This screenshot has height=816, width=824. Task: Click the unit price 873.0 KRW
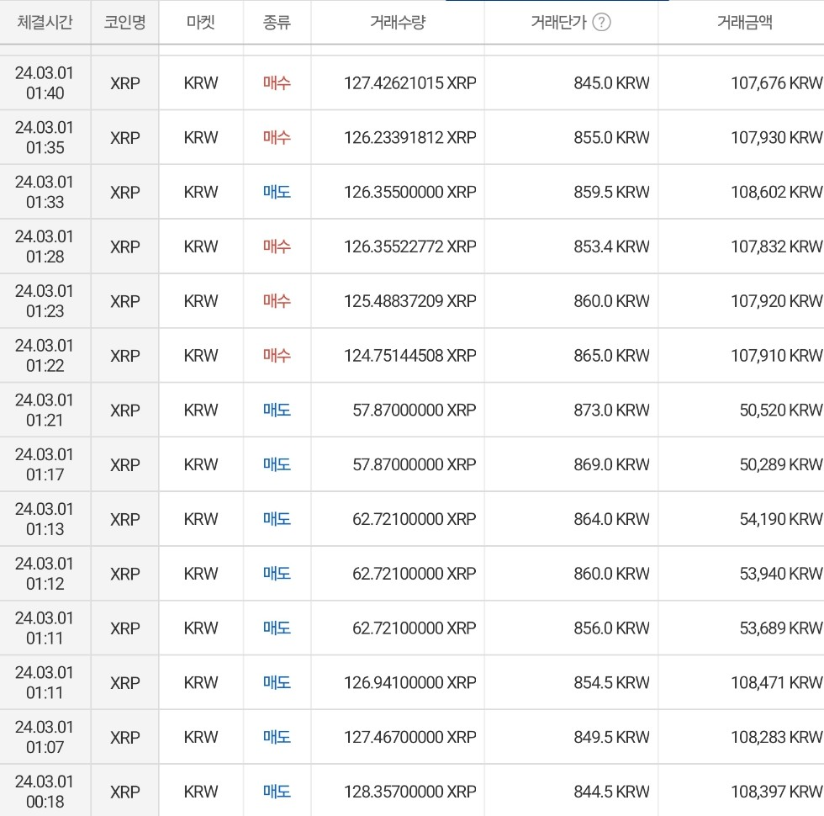[x=612, y=411]
